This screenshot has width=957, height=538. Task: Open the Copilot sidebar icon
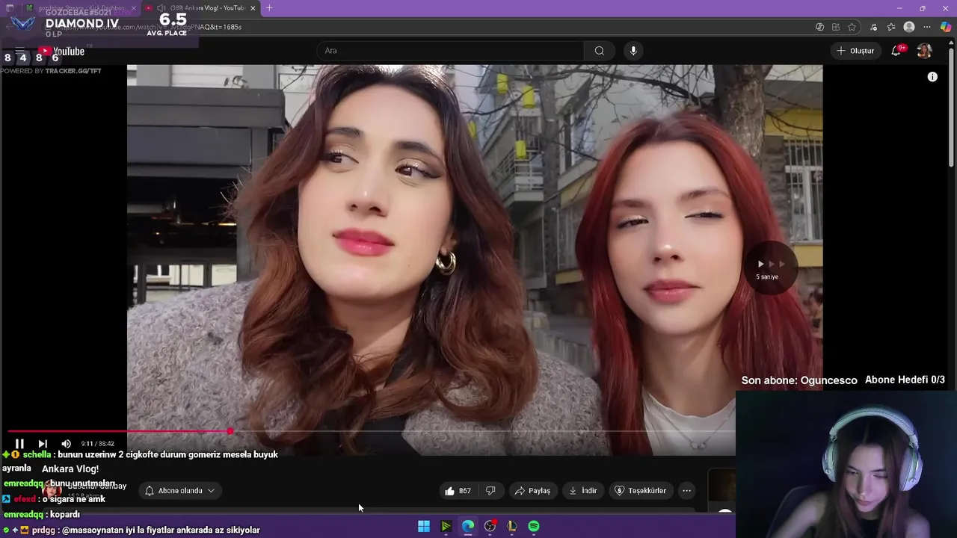(946, 27)
